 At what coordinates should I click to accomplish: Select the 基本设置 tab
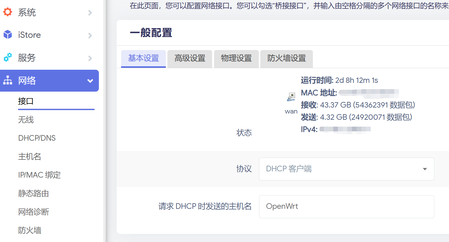click(143, 58)
